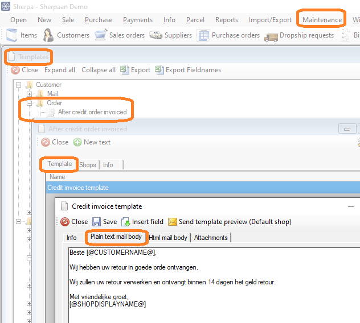Screen dimensions: 360x323
Task: Click the Collapse all button
Action: pos(99,70)
